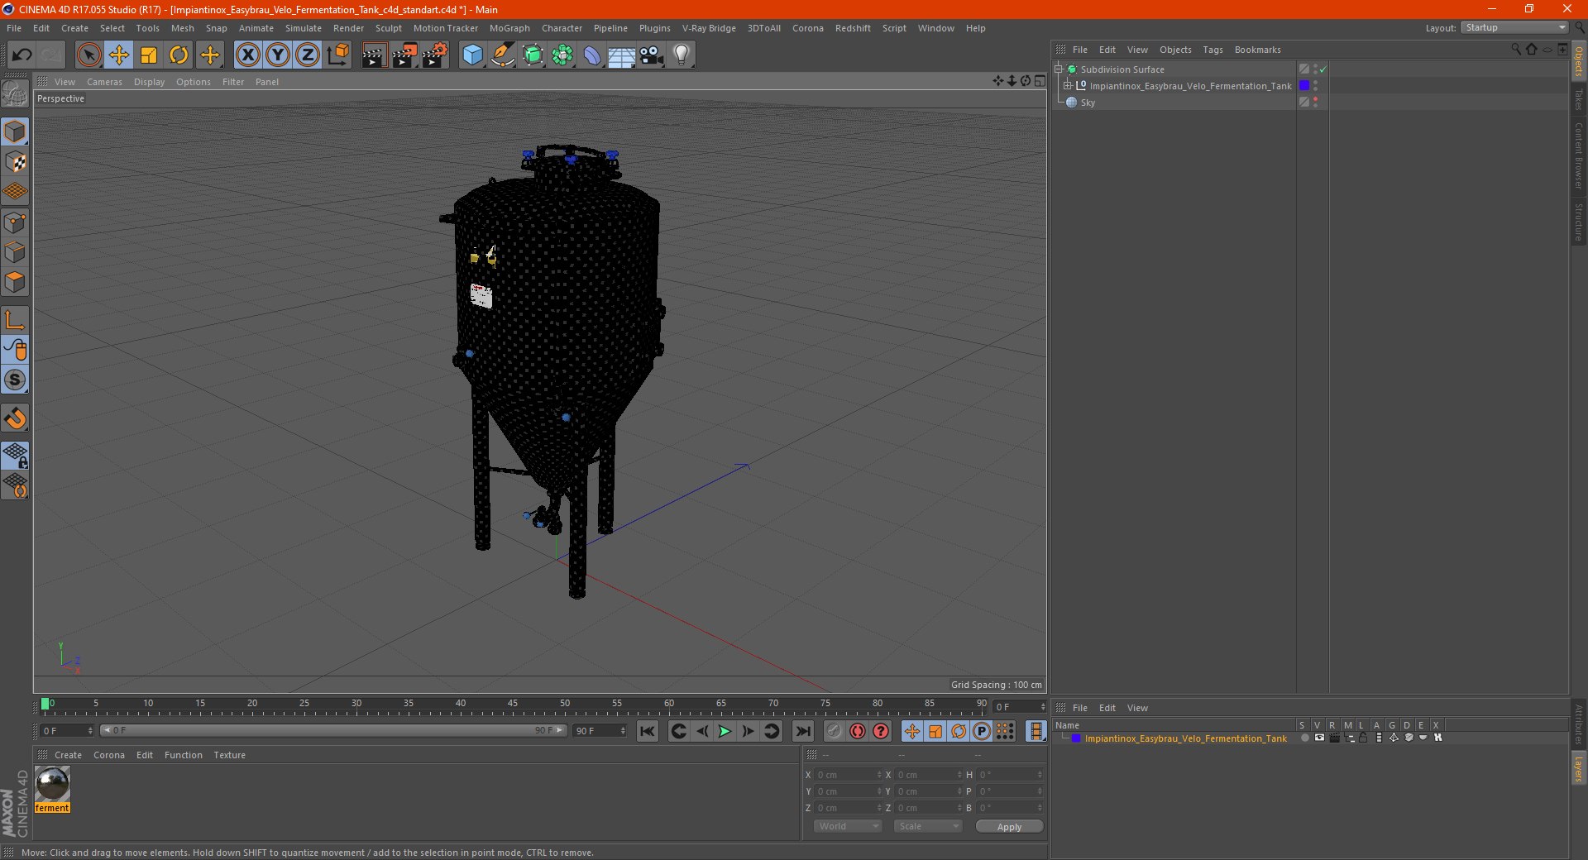
Task: Open the Layout Startup dropdown
Action: point(1515,28)
